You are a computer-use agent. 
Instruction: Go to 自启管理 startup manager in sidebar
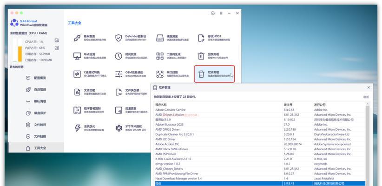click(x=36, y=90)
